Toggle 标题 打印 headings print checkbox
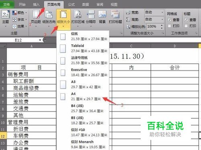Screen dimensions: 201x150 coord(186,26)
